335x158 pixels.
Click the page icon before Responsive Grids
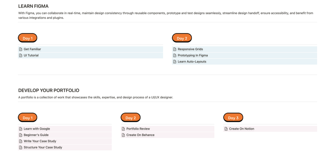(x=175, y=49)
